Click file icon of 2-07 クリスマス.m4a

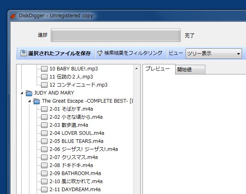tap(44, 157)
